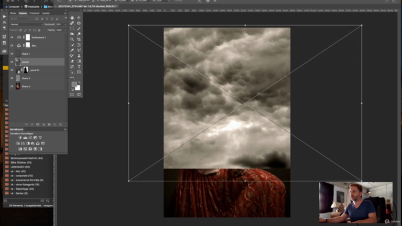Open the Paragraph panel icon in left strip
The width and height of the screenshot is (402, 226).
pos(4,28)
